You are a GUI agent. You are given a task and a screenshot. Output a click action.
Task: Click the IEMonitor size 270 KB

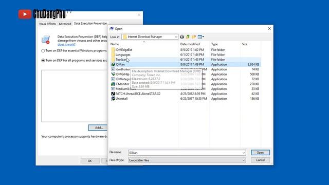(x=254, y=84)
